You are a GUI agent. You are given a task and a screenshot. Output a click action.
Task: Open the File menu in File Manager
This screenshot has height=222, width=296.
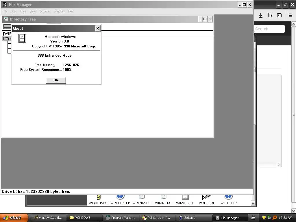[5, 11]
